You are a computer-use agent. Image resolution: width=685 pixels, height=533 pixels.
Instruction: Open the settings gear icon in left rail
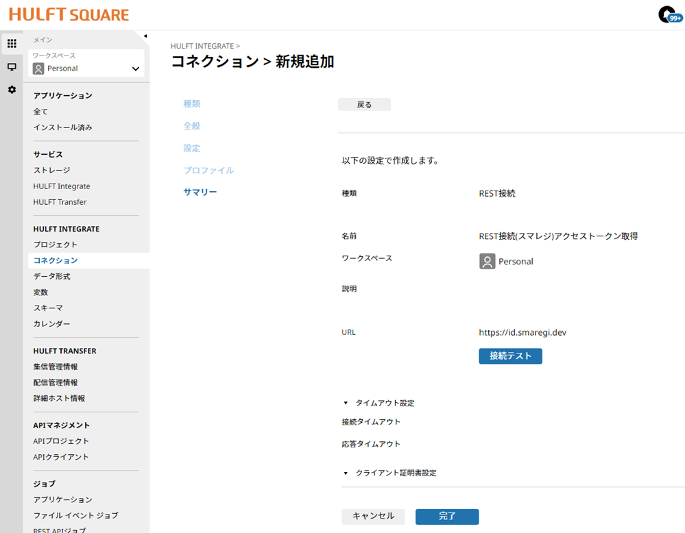point(12,90)
